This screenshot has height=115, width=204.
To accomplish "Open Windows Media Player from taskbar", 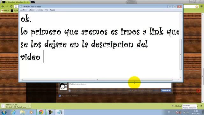I will pos(31,112).
